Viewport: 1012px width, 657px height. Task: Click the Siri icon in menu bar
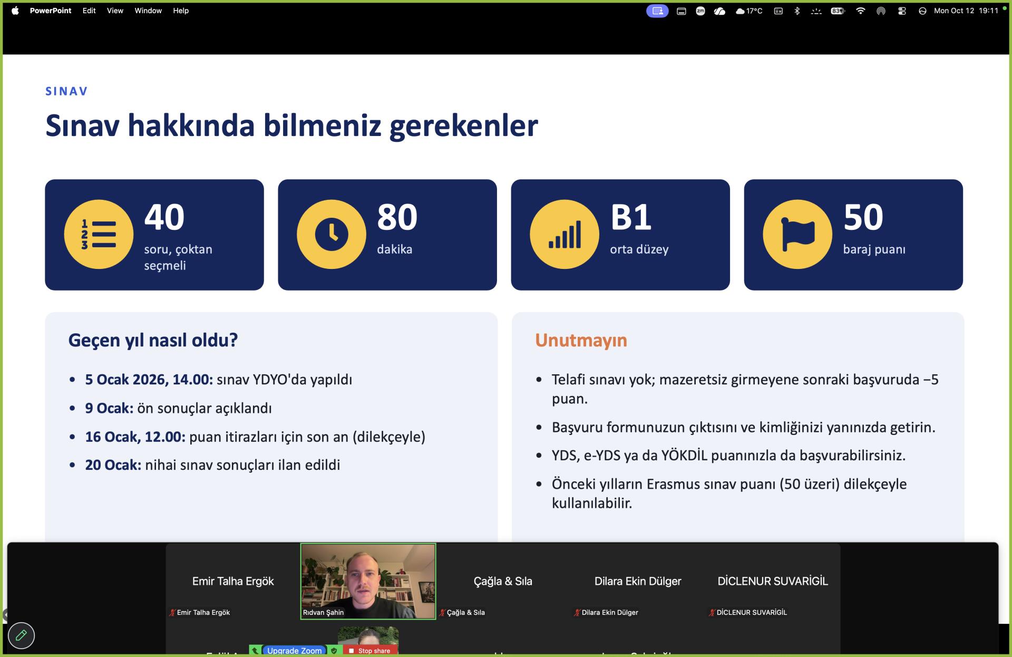tap(922, 11)
